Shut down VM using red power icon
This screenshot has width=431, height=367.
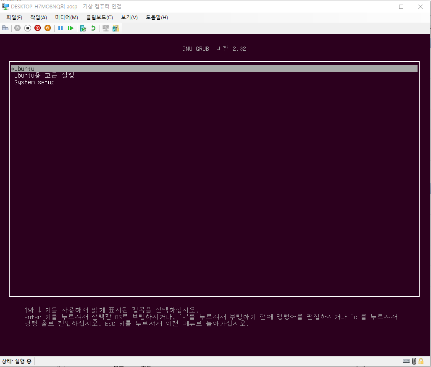click(38, 28)
